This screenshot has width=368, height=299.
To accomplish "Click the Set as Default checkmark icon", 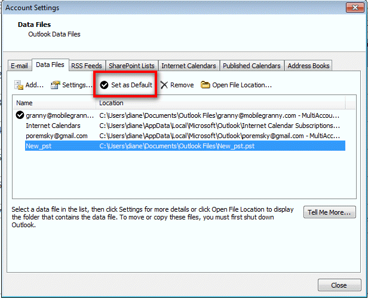I will 104,85.
